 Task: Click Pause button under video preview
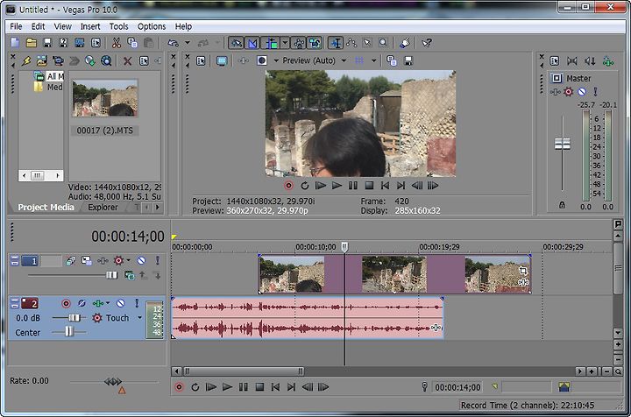353,186
